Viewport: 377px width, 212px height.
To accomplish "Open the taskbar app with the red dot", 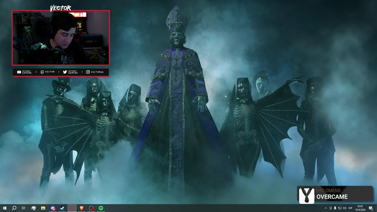I will [x=92, y=208].
